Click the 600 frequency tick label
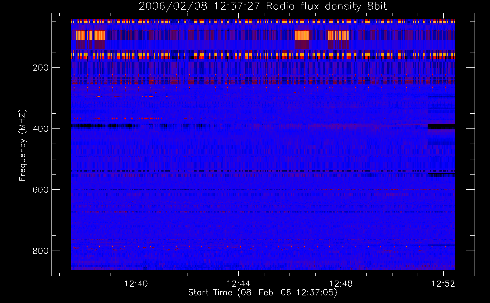Screen dimensions: 490x303 41,190
